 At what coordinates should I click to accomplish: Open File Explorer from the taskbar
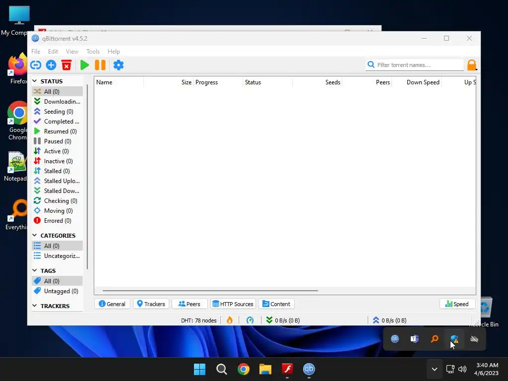265,369
